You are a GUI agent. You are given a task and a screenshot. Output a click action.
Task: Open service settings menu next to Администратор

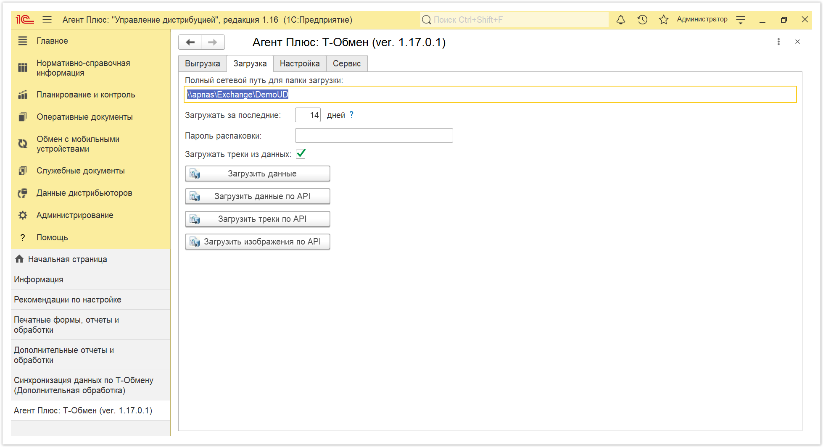741,20
